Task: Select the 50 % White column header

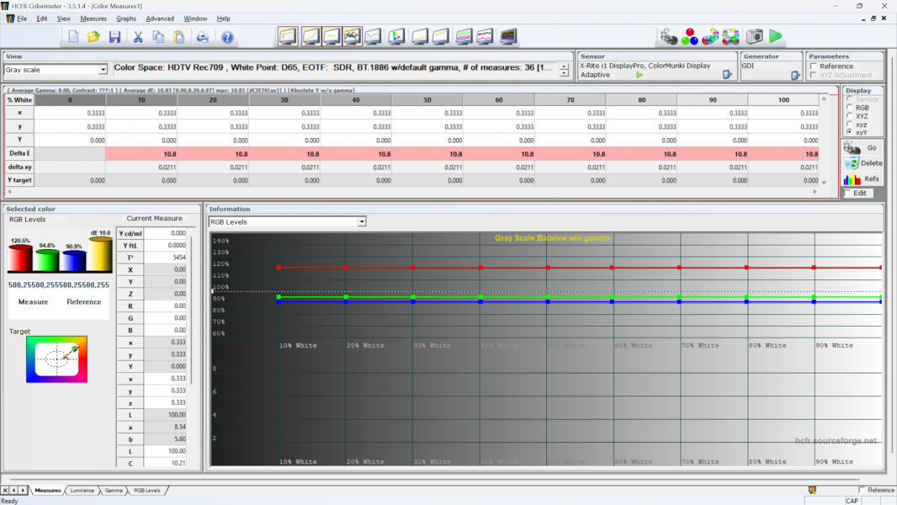Action: 427,100
